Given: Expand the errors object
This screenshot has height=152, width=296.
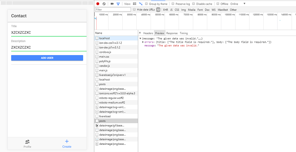Looking at the screenshot, I should point(143,42).
